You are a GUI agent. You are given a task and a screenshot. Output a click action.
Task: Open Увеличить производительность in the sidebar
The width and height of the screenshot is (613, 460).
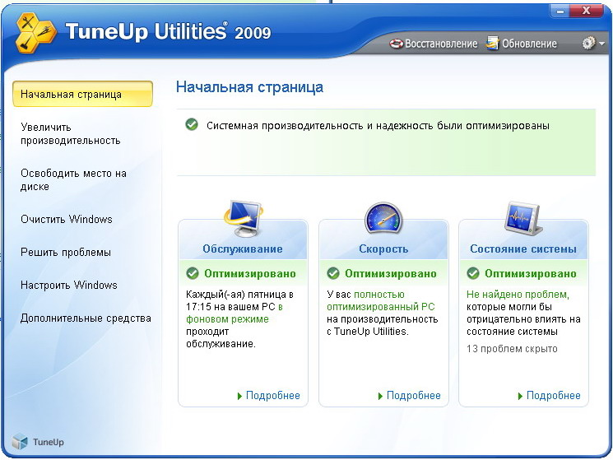[71, 133]
